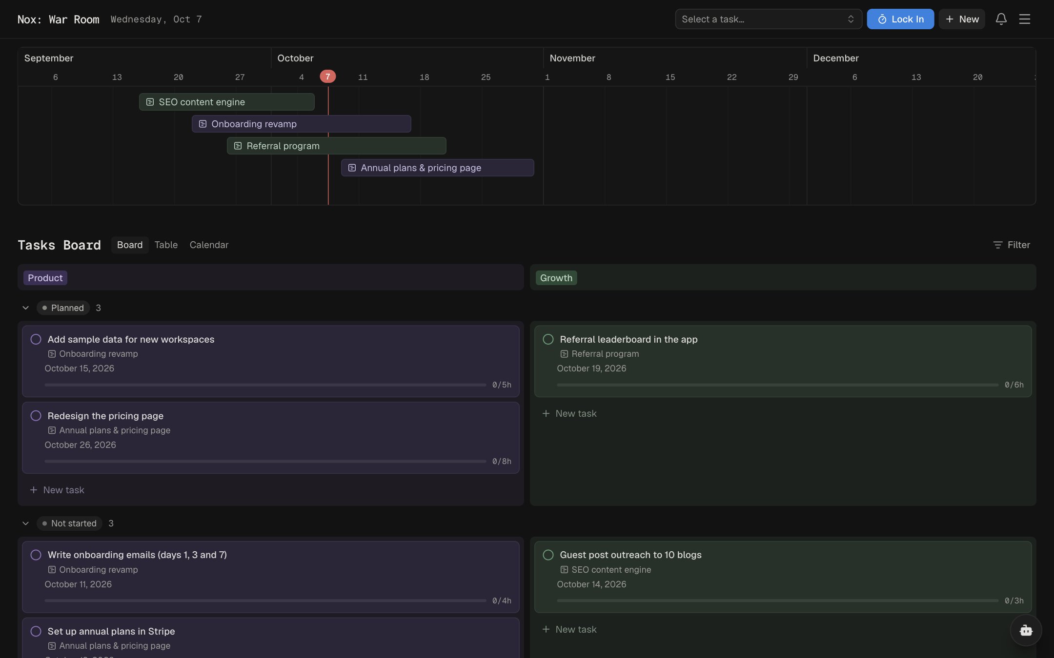Click the Product column tag

coord(45,278)
